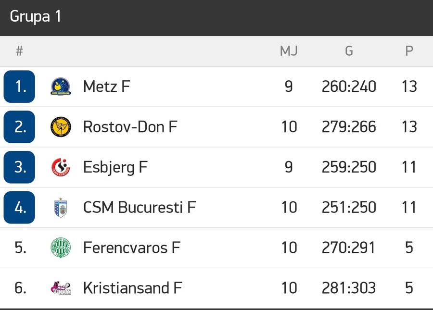Select the blue rank badge number 1
The image size is (433, 310).
(x=19, y=87)
